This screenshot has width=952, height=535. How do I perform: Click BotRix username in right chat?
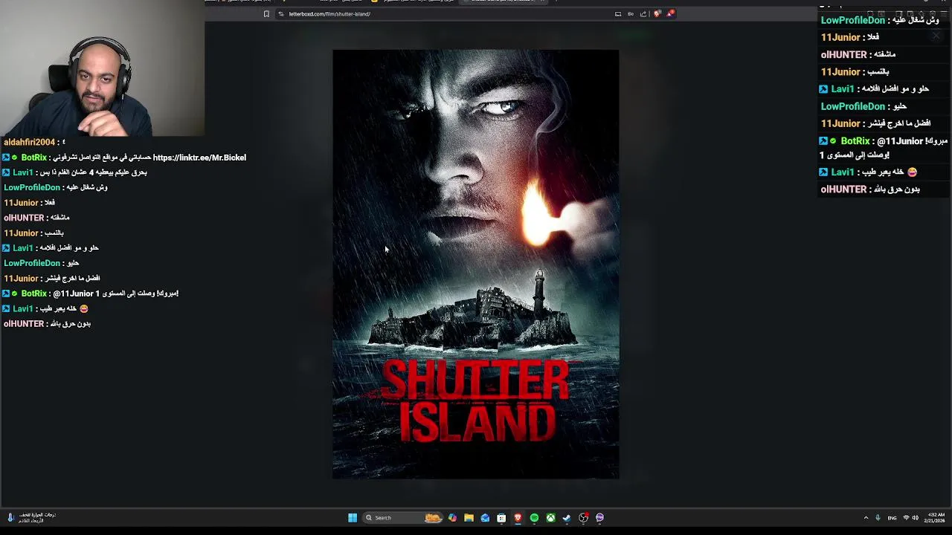click(x=855, y=141)
